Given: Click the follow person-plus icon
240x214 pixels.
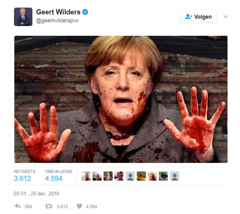Looking at the screenshot, I should point(189,16).
